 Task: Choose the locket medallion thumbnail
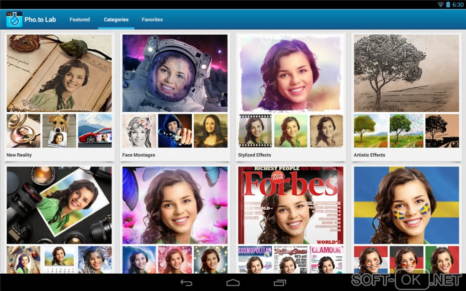tap(23, 131)
